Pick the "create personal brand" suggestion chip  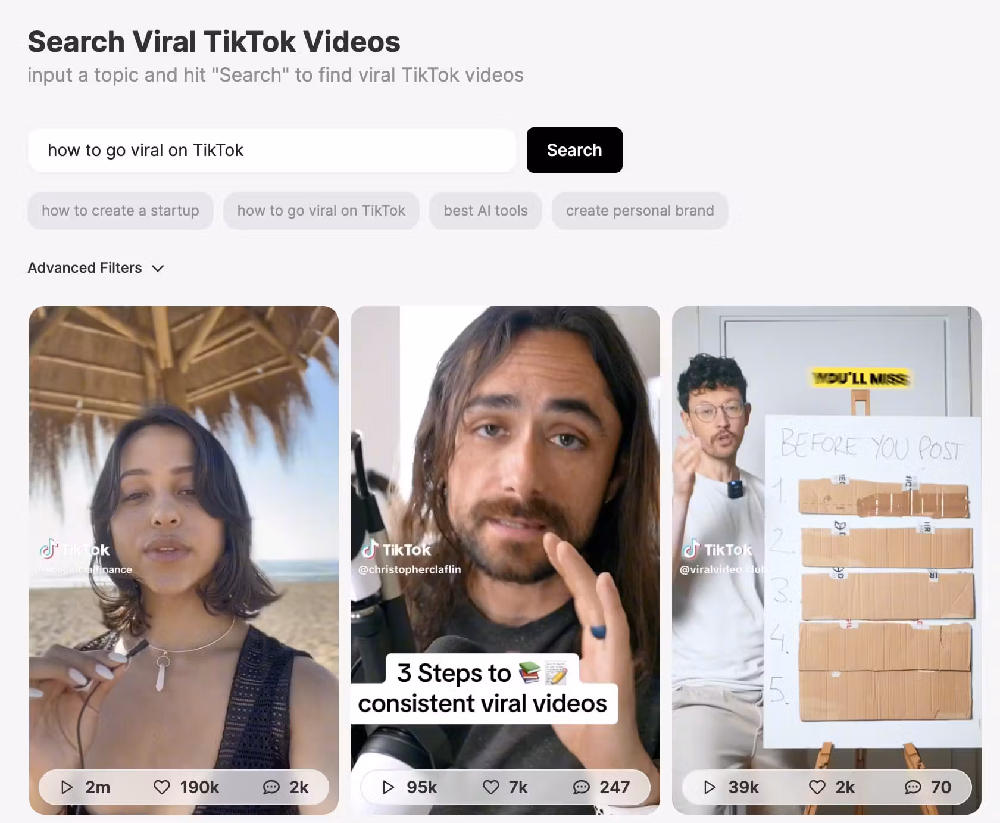click(640, 211)
